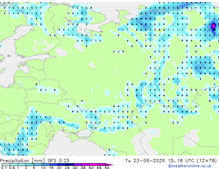Image resolution: width=219 pixels, height=169 pixels.
Task: Click the legend scale value '0.1'
Action: point(4,168)
